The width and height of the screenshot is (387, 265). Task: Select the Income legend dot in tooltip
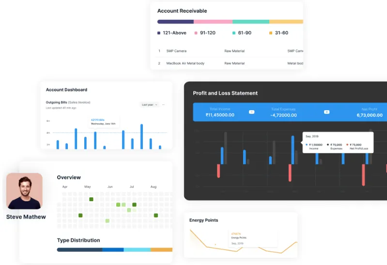[307, 145]
